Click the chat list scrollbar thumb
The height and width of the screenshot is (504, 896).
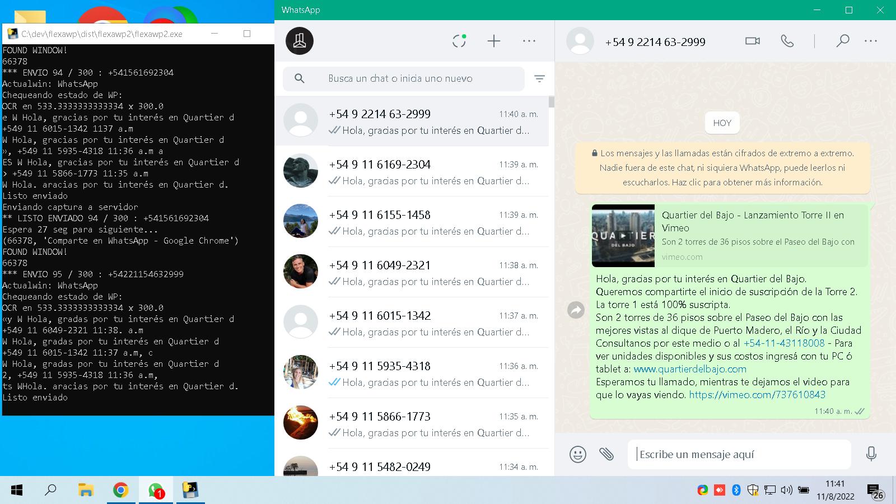coord(552,102)
